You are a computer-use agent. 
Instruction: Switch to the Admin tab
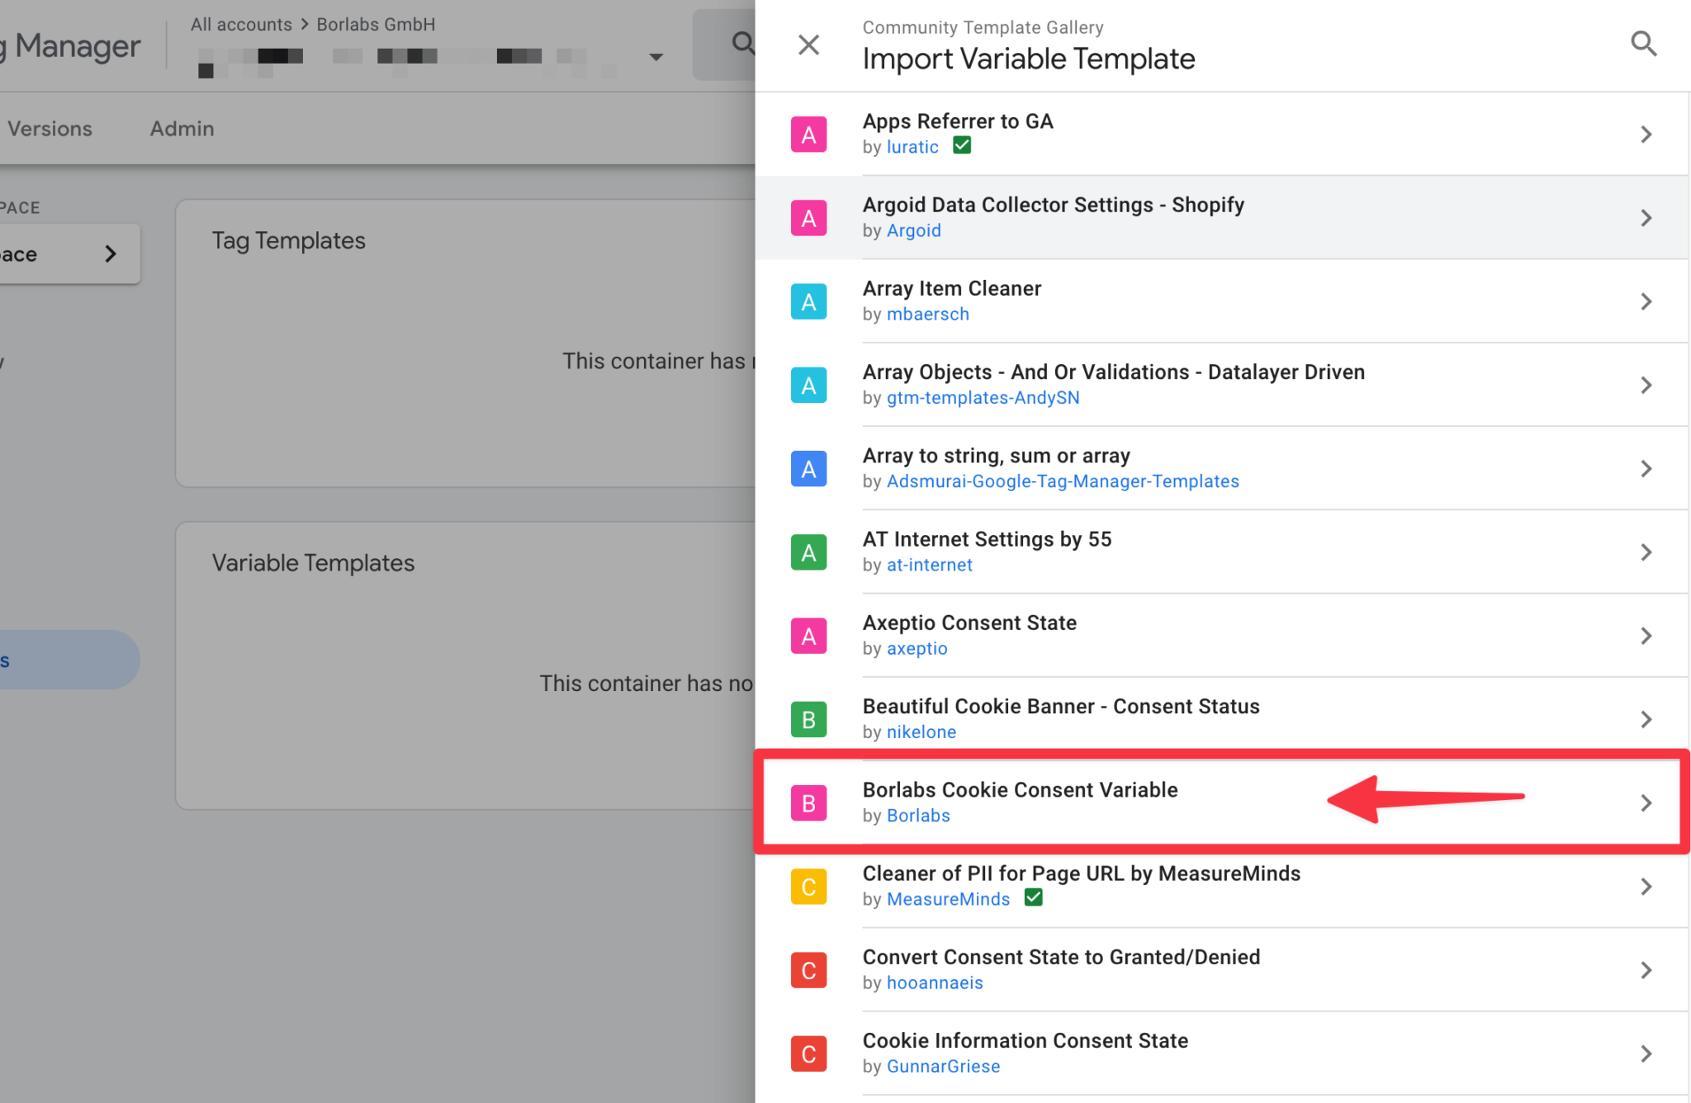182,129
